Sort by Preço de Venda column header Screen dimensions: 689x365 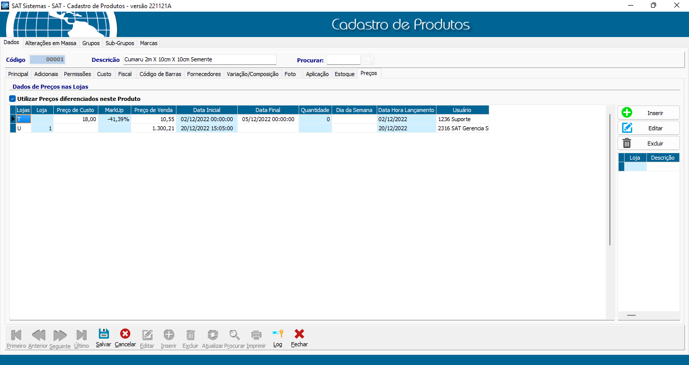coord(154,110)
